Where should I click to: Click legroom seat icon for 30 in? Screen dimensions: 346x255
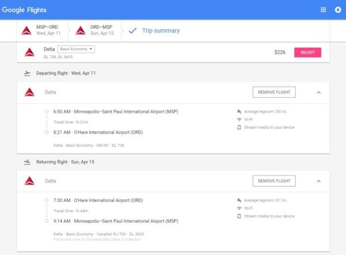point(239,112)
